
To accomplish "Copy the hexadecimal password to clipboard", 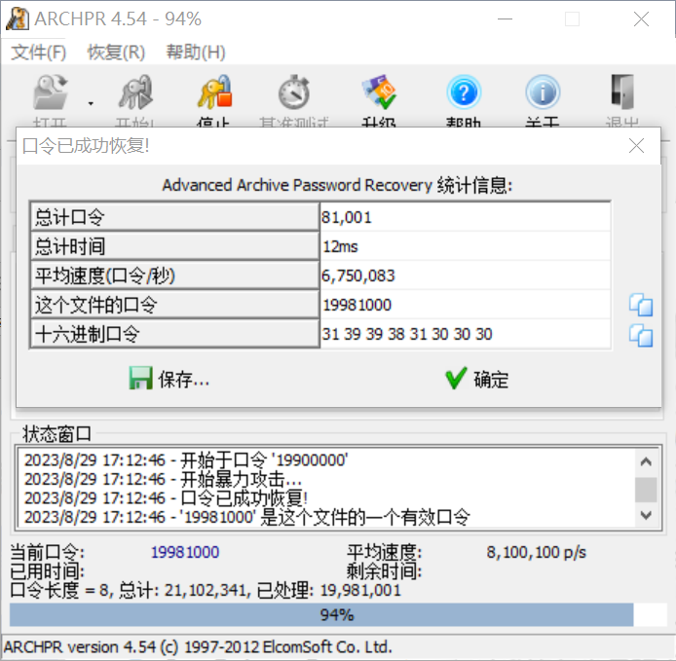I will pyautogui.click(x=641, y=335).
